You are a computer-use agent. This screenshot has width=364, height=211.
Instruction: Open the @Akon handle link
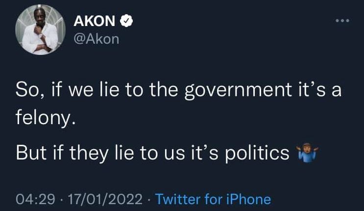click(96, 39)
